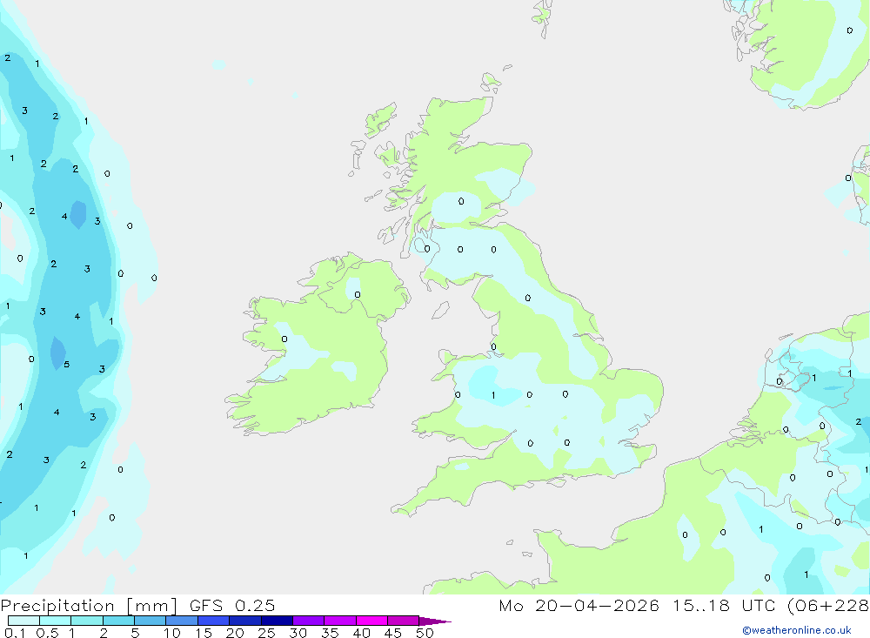This screenshot has height=638, width=870.
Task: Click the 'Precipitation [mm]' title text
Action: (x=89, y=606)
